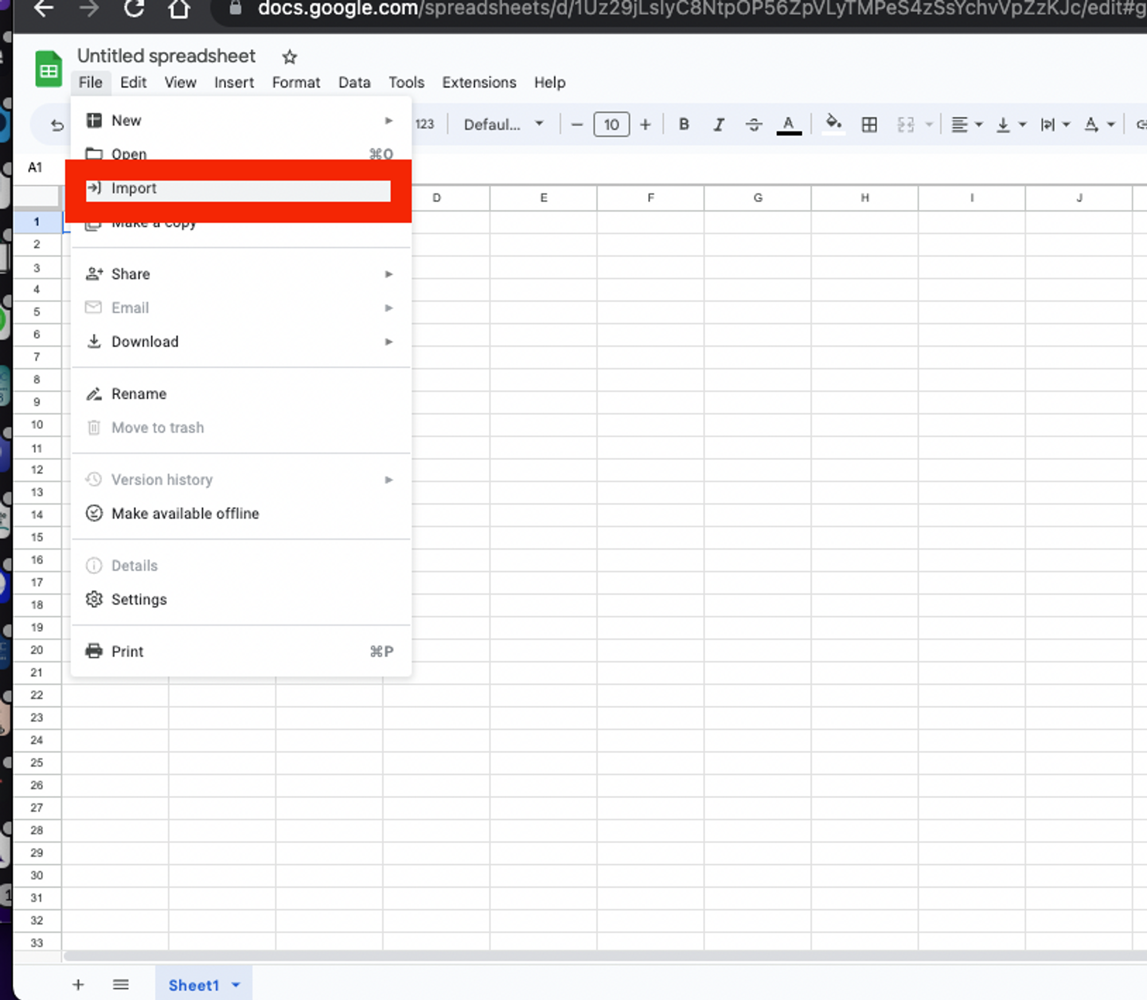Star the Untitled spreadsheet
Screen dimensions: 1147x1000
[288, 57]
